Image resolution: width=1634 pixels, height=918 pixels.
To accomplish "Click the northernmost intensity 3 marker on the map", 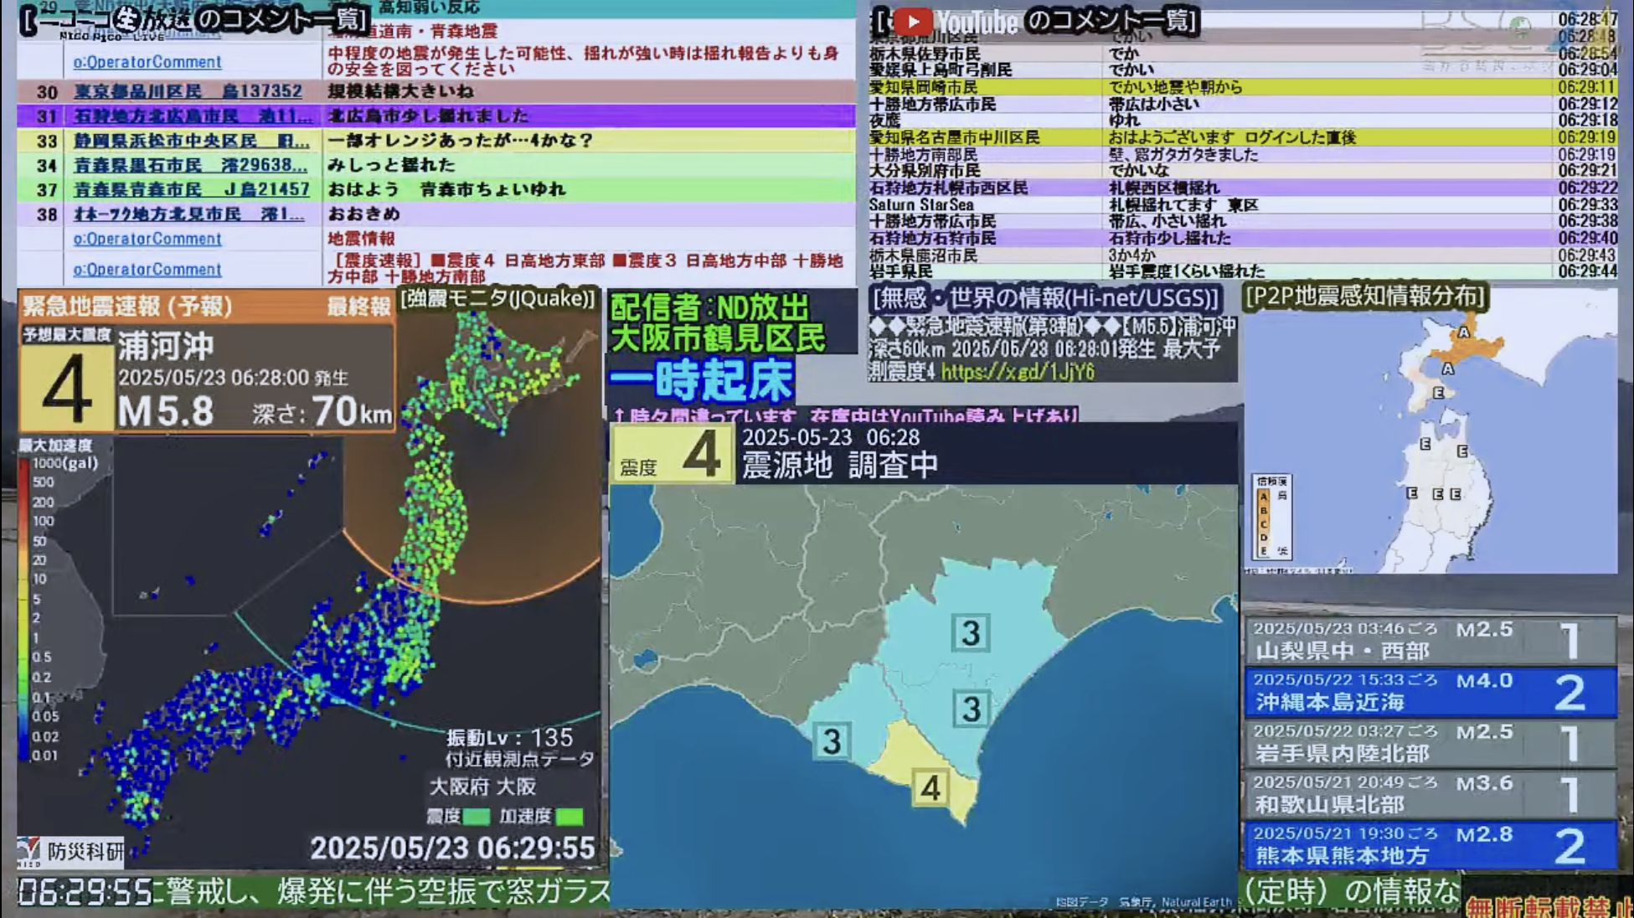I will (971, 632).
